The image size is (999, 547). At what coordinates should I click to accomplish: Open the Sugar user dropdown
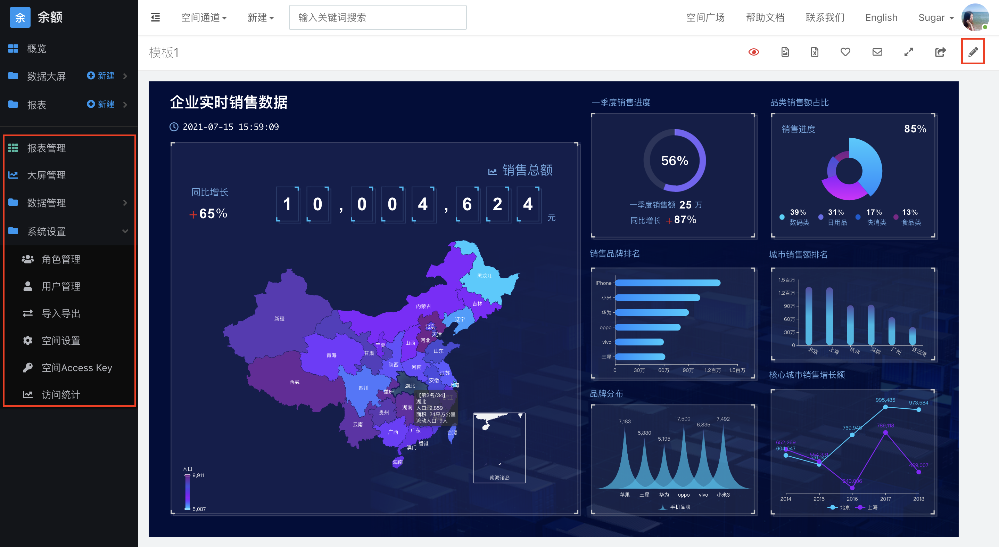(936, 17)
